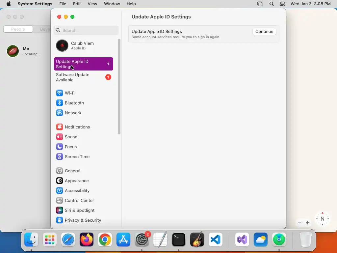Click the sidebar scrollbar
This screenshot has width=337, height=253.
119,87
